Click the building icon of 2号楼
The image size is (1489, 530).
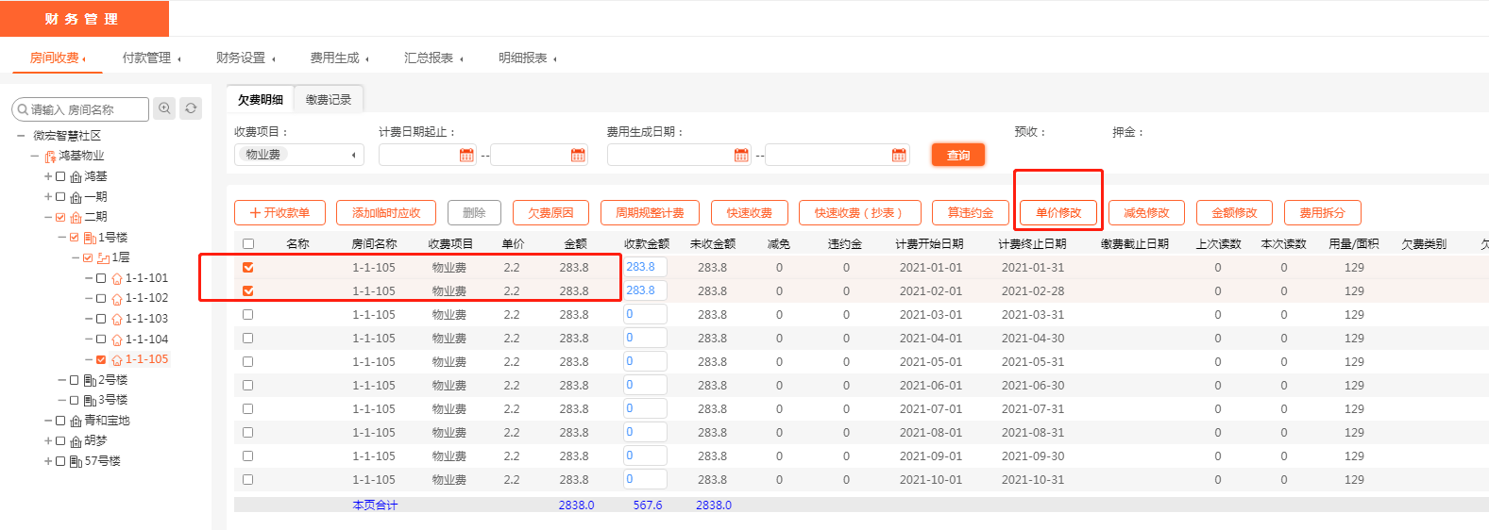click(x=90, y=380)
